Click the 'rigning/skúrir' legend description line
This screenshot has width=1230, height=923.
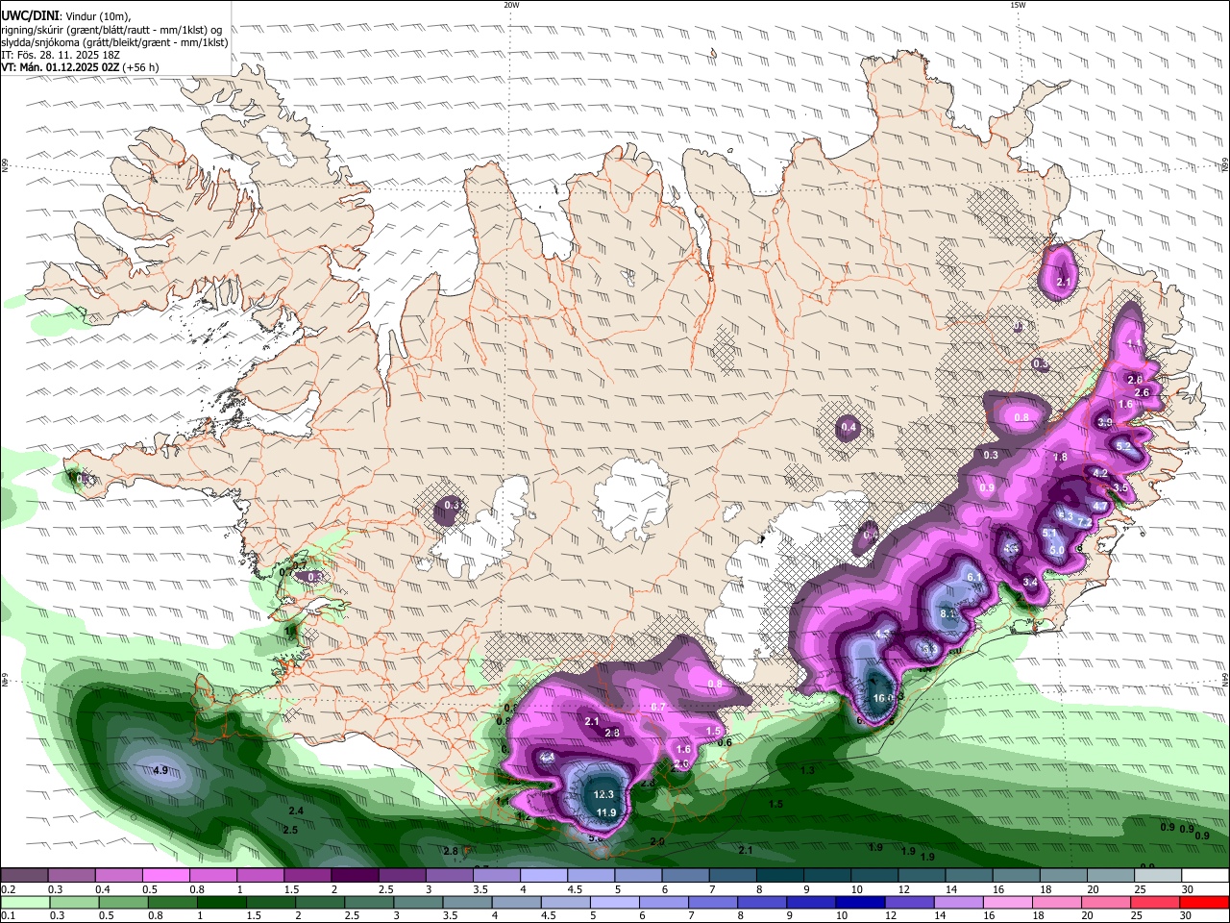[x=111, y=30]
